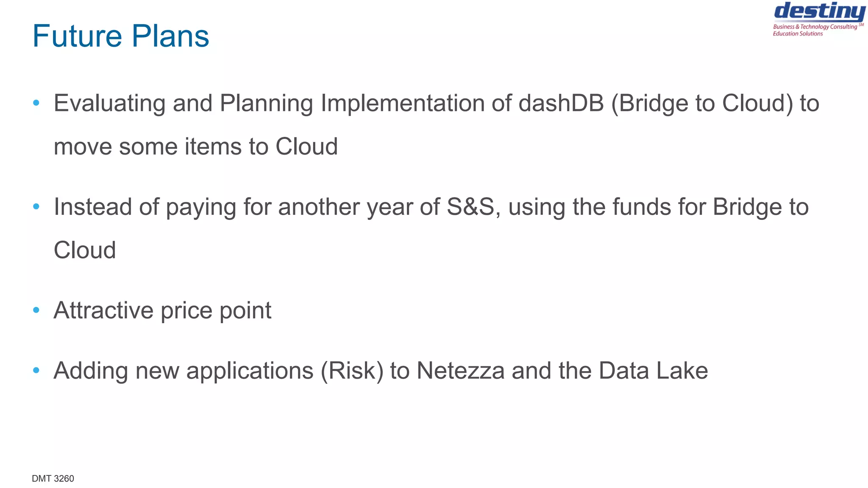868x488 pixels.
Task: Click the 'DMT 3260' footer label
Action: pyautogui.click(x=53, y=478)
